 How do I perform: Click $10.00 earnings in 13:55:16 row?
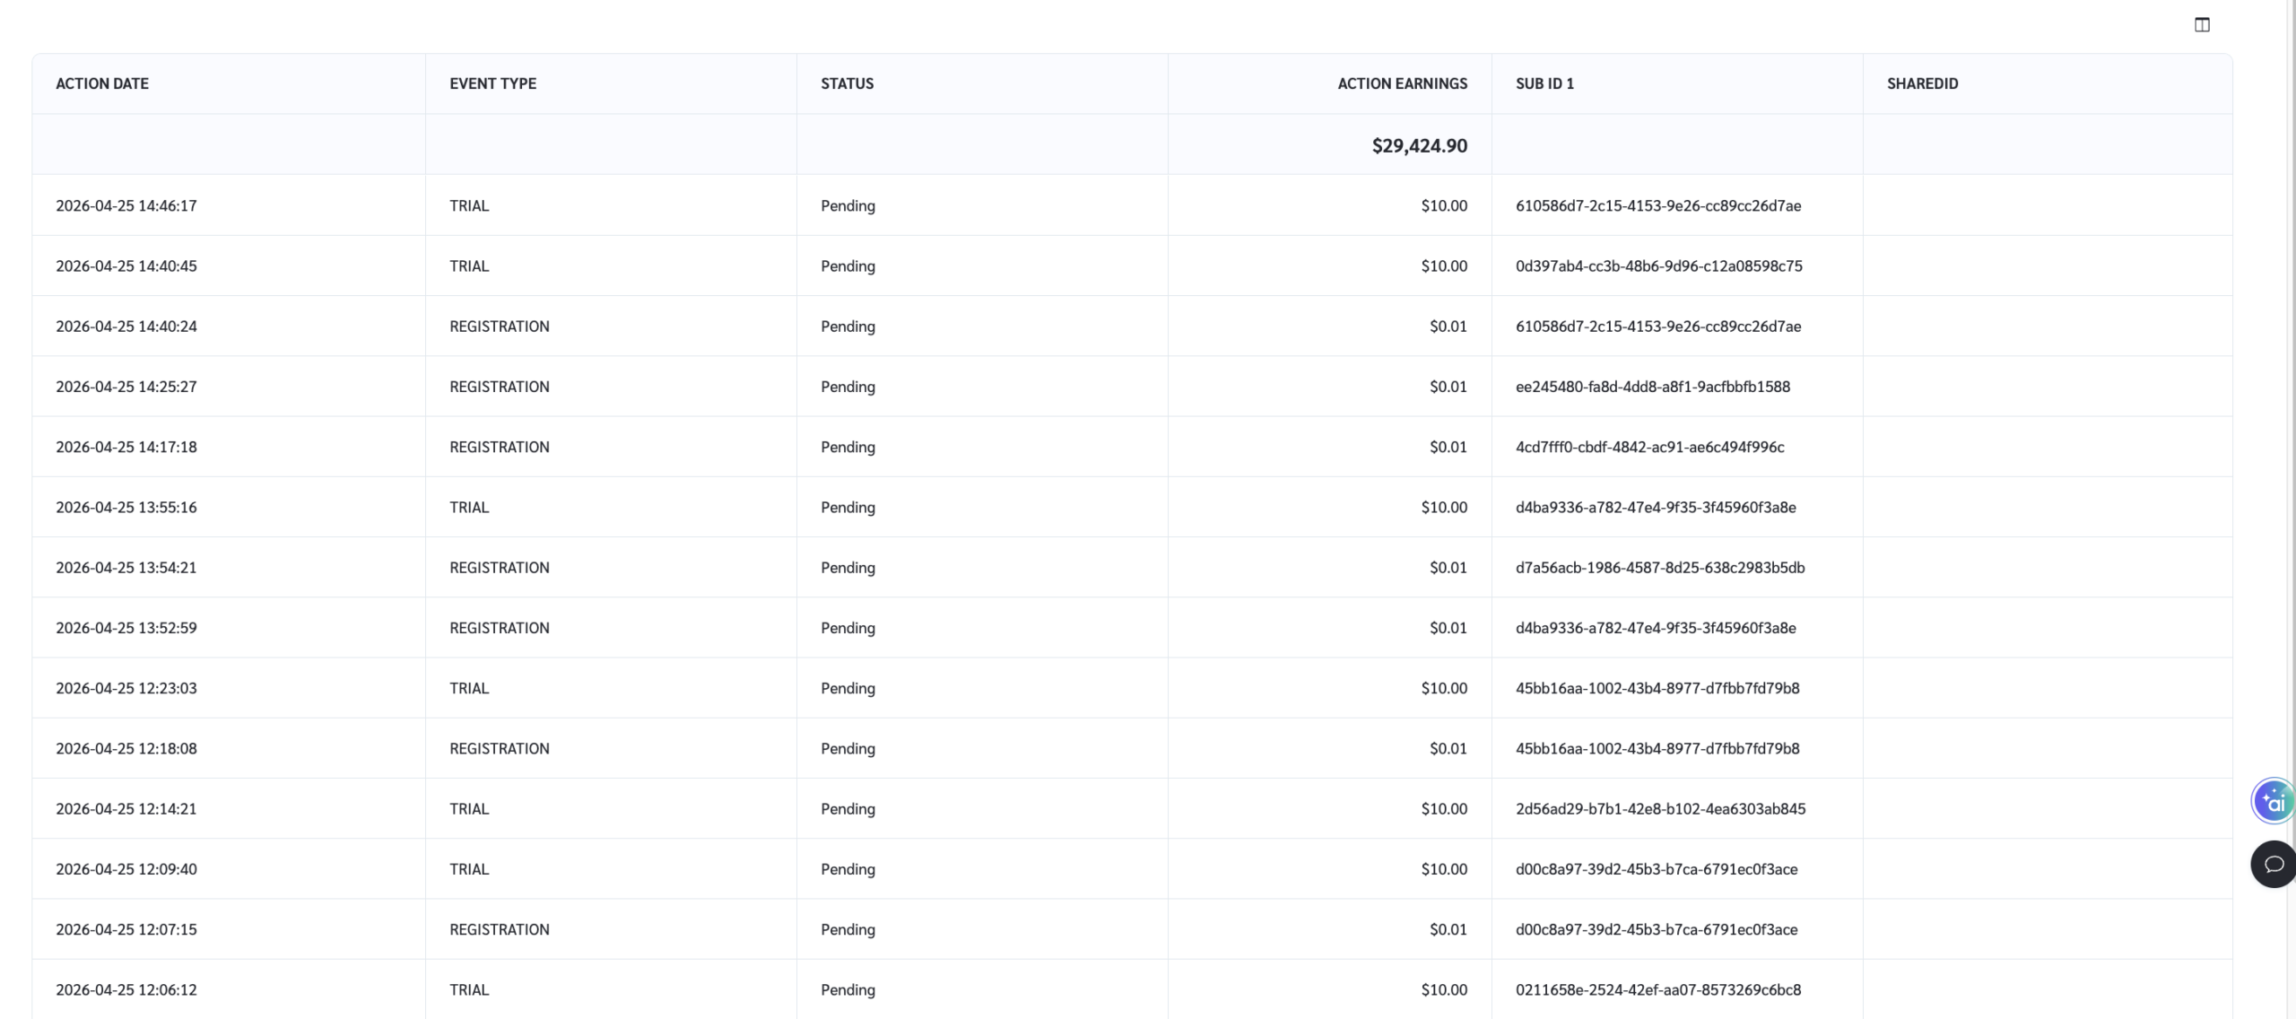click(1443, 507)
